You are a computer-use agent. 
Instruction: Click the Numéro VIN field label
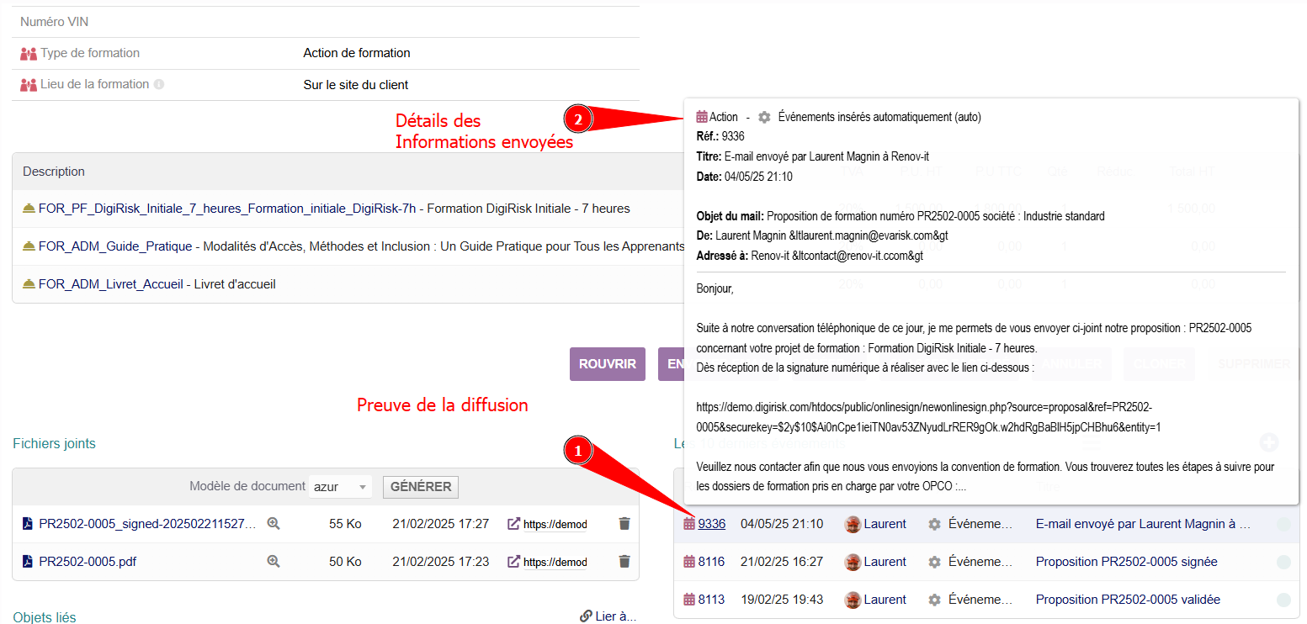55,22
